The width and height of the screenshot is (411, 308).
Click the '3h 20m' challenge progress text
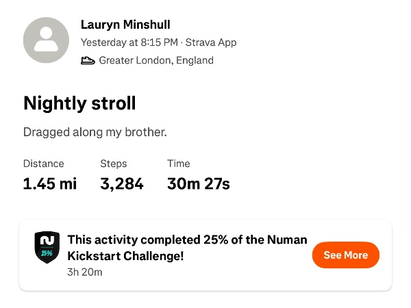coord(85,272)
